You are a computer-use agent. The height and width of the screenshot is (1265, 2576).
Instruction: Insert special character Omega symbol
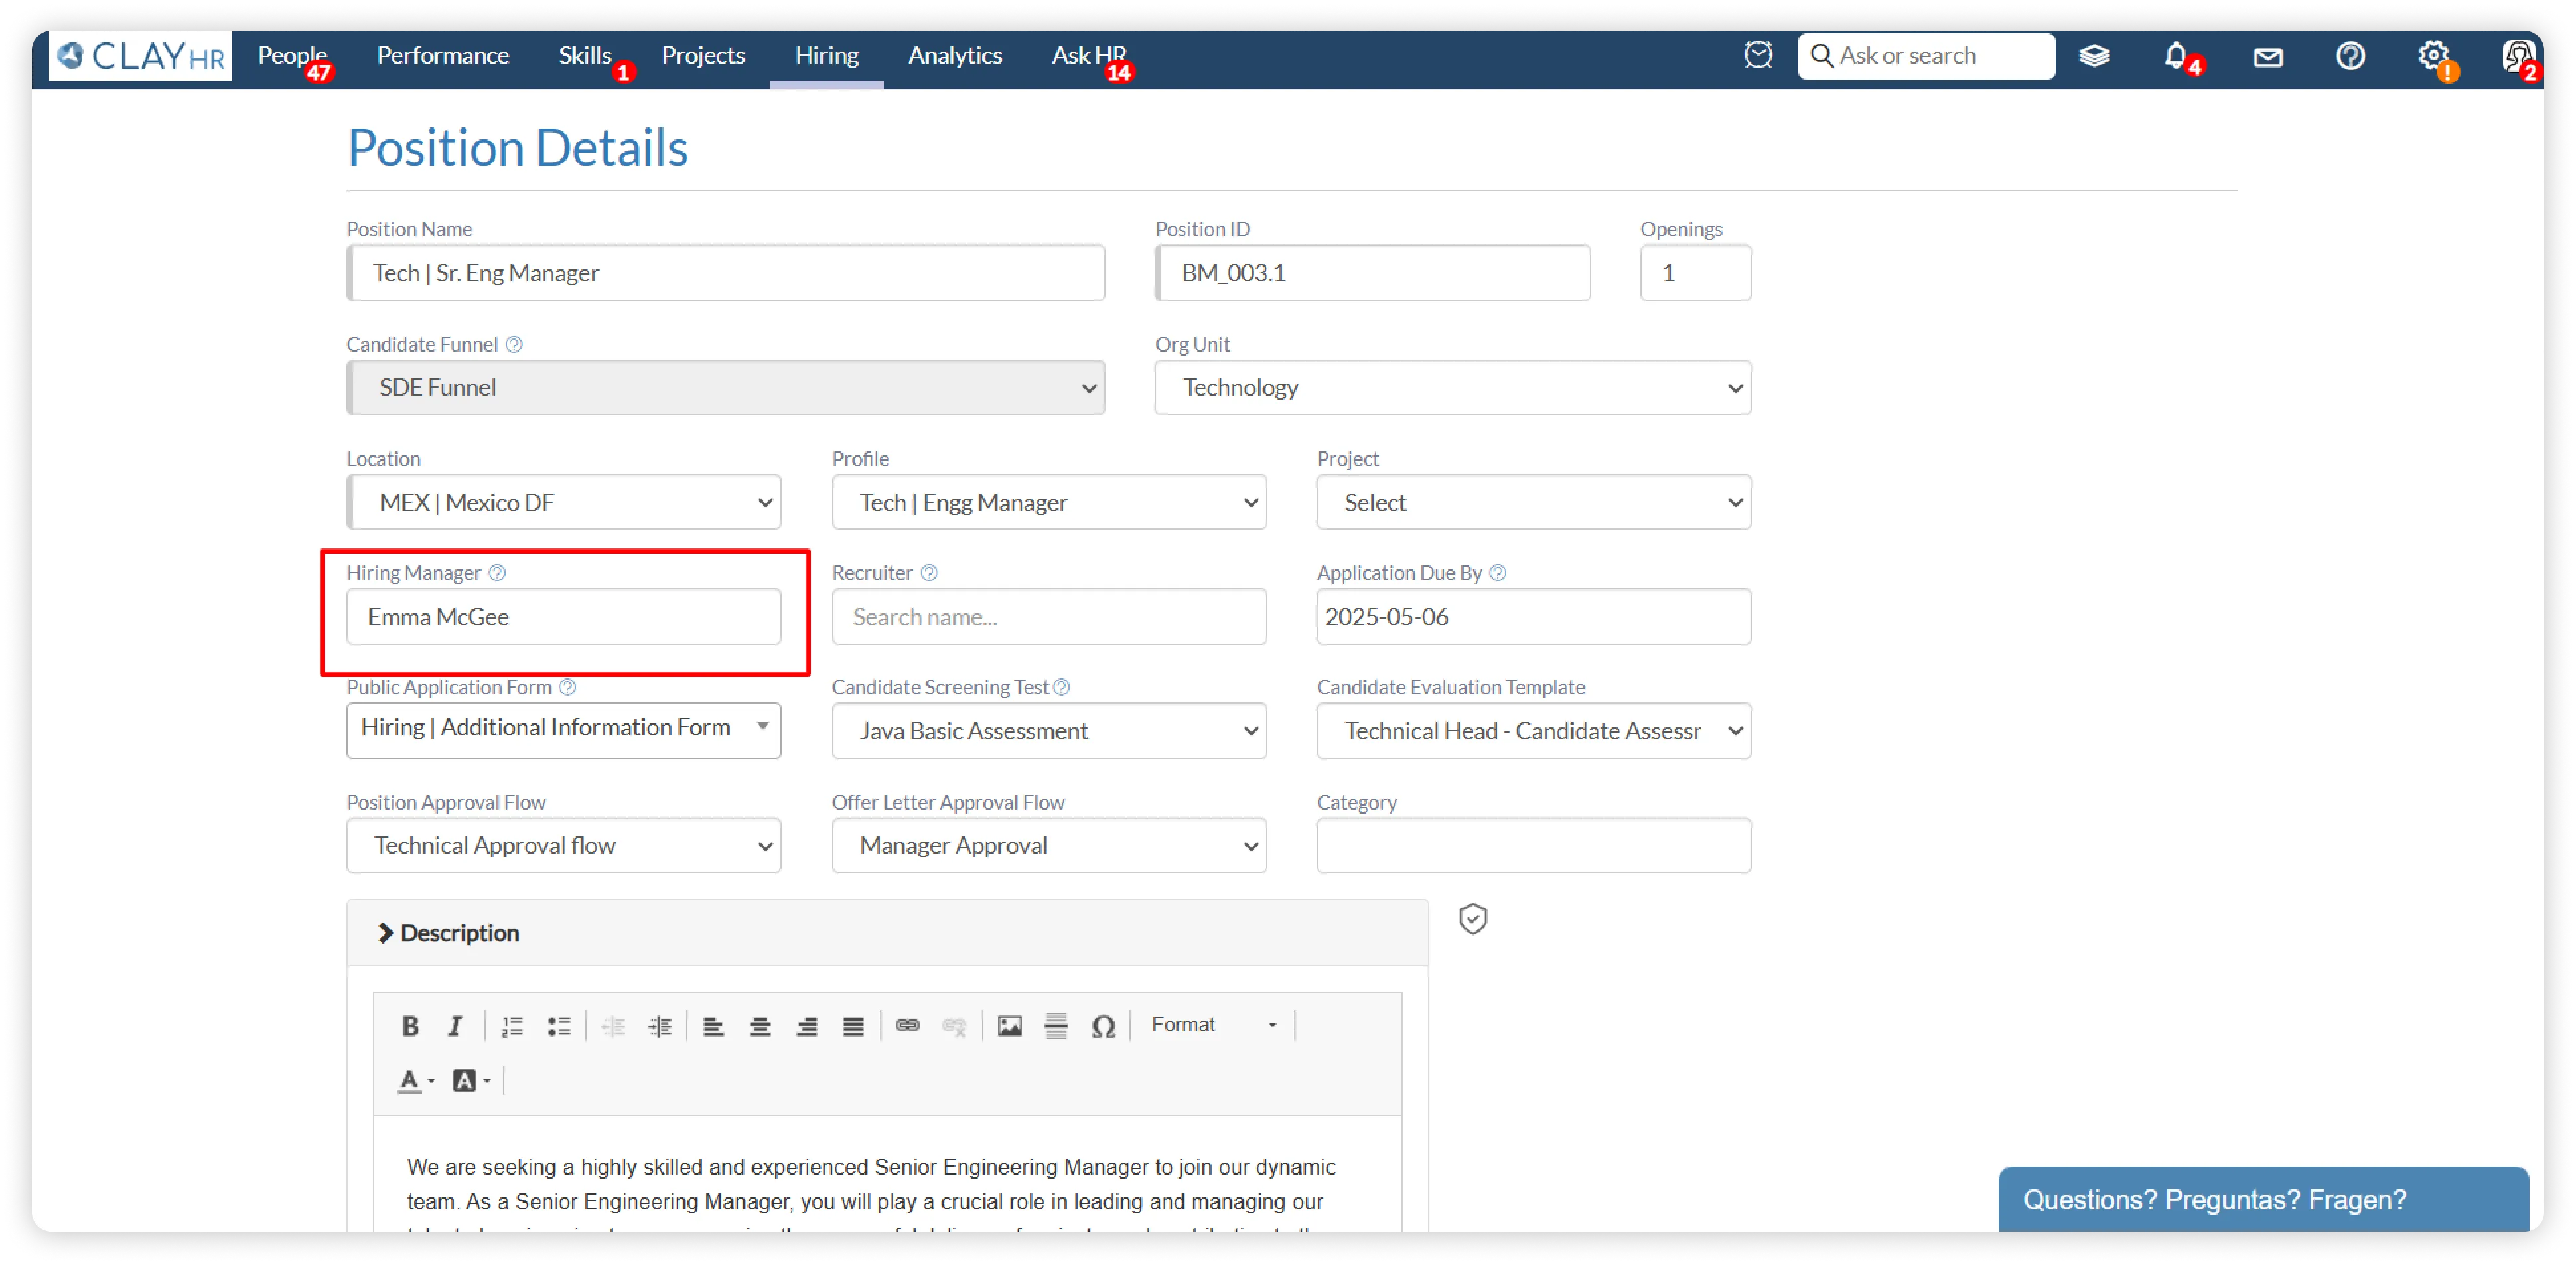(1102, 1026)
